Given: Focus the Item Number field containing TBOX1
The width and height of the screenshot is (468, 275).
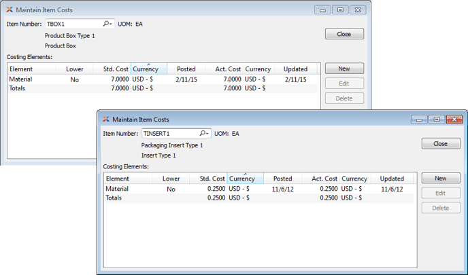Looking at the screenshot, I should 71,24.
